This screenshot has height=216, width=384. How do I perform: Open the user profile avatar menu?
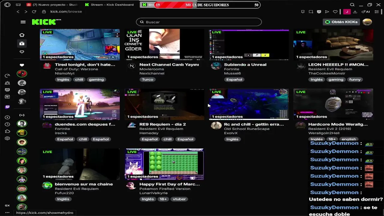pos(367,22)
